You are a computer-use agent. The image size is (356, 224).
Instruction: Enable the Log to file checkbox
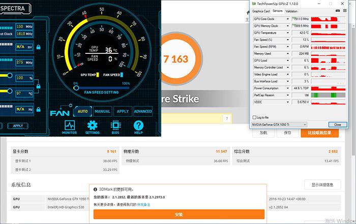[x=255, y=117]
